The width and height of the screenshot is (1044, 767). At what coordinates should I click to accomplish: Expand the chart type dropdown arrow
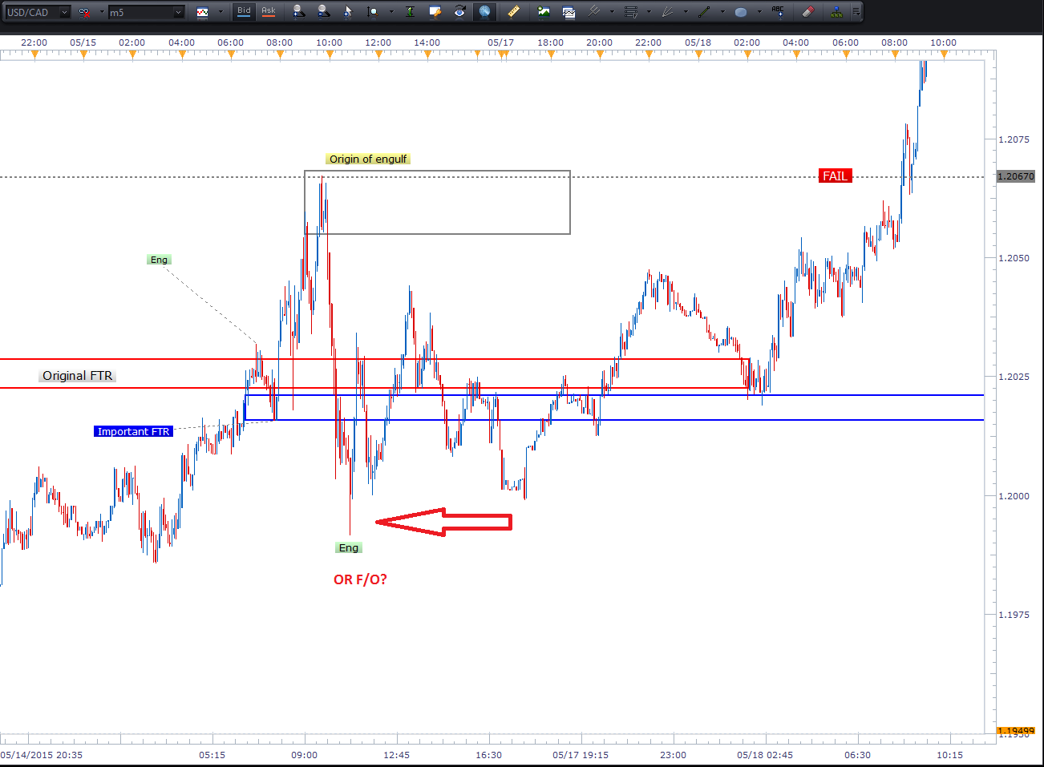pyautogui.click(x=221, y=12)
